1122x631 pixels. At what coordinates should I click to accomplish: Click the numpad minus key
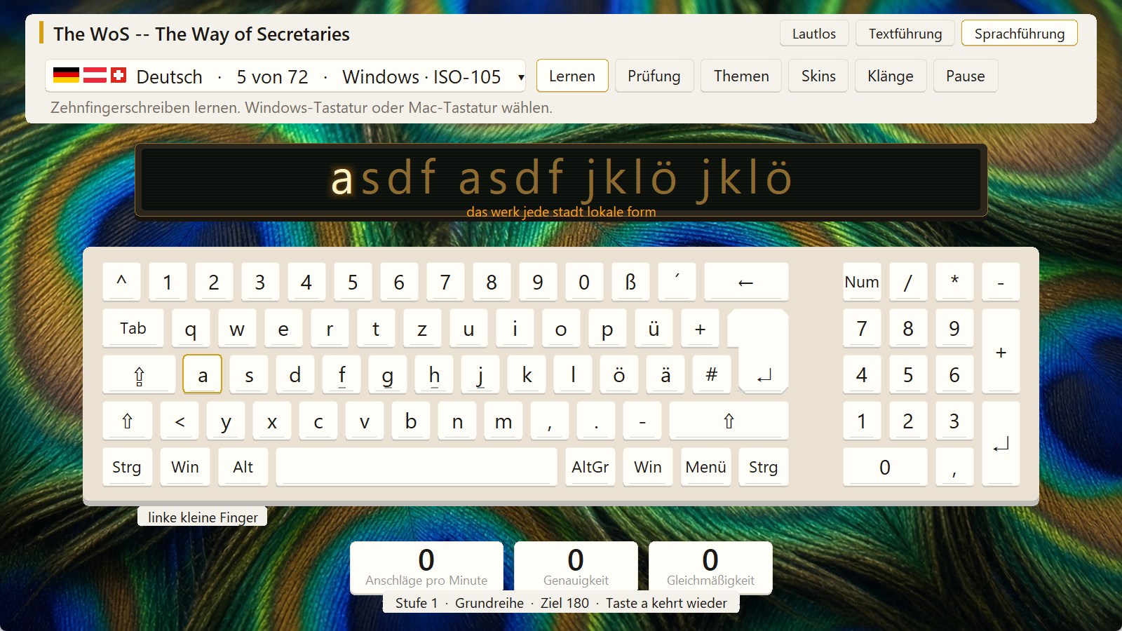coord(1001,282)
